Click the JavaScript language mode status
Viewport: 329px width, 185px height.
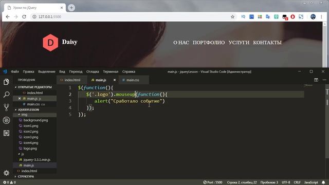311,182
